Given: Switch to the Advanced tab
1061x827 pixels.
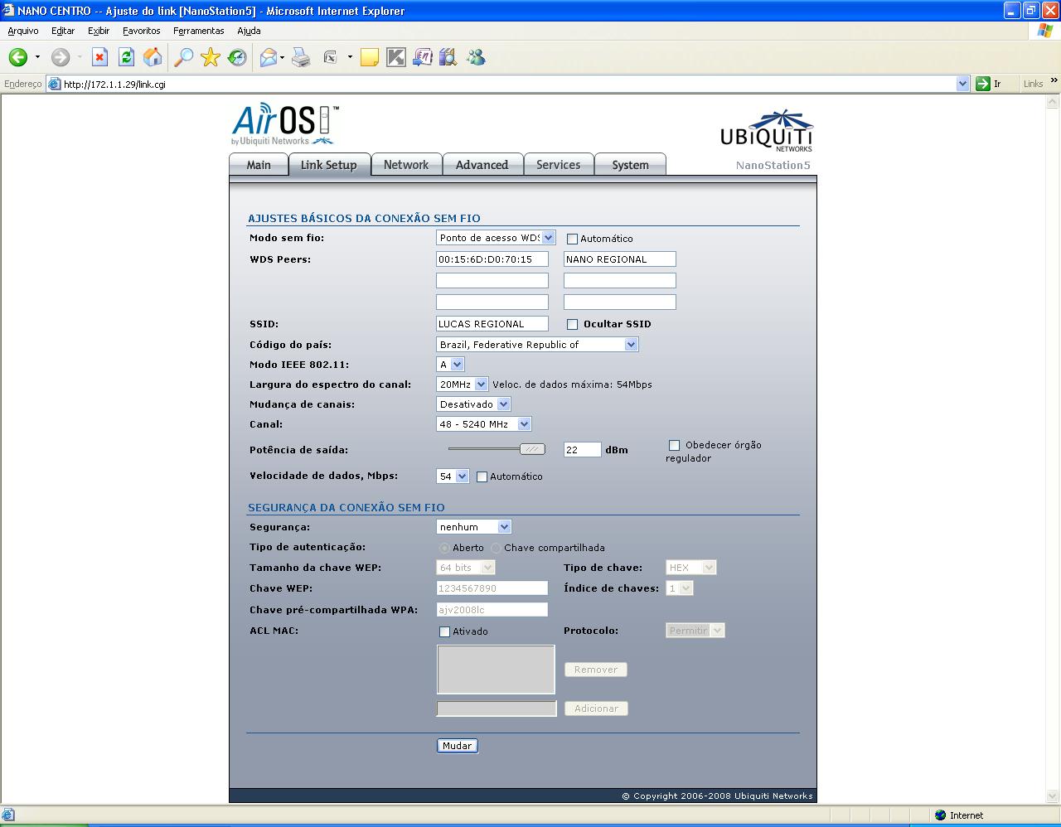Looking at the screenshot, I should (482, 165).
